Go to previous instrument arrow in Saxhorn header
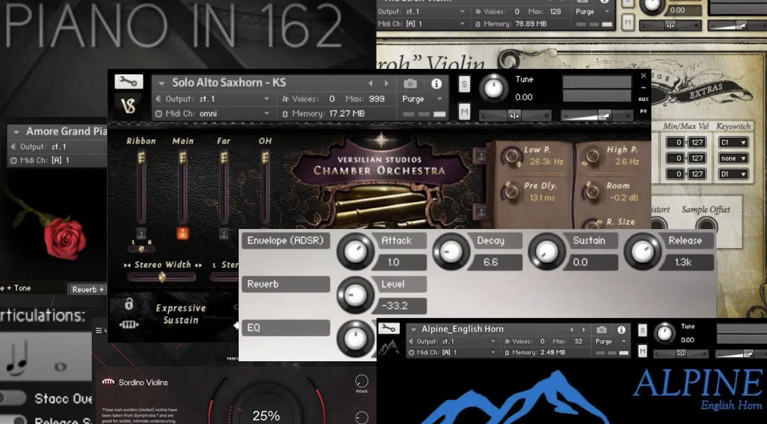The width and height of the screenshot is (767, 424). (x=370, y=83)
